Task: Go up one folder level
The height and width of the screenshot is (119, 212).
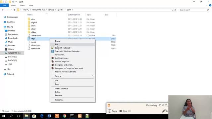Action: click(14, 10)
